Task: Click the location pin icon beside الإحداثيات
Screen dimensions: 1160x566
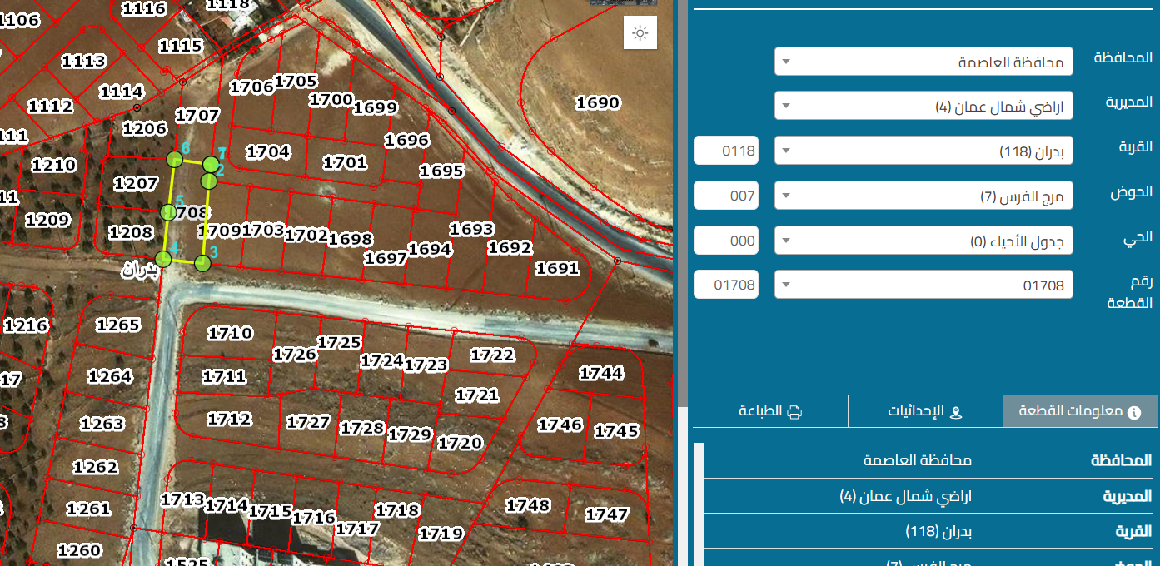Action: pos(956,412)
